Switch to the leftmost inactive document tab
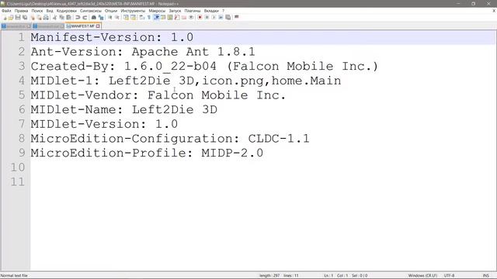The width and height of the screenshot is (497, 279). pyautogui.click(x=16, y=26)
